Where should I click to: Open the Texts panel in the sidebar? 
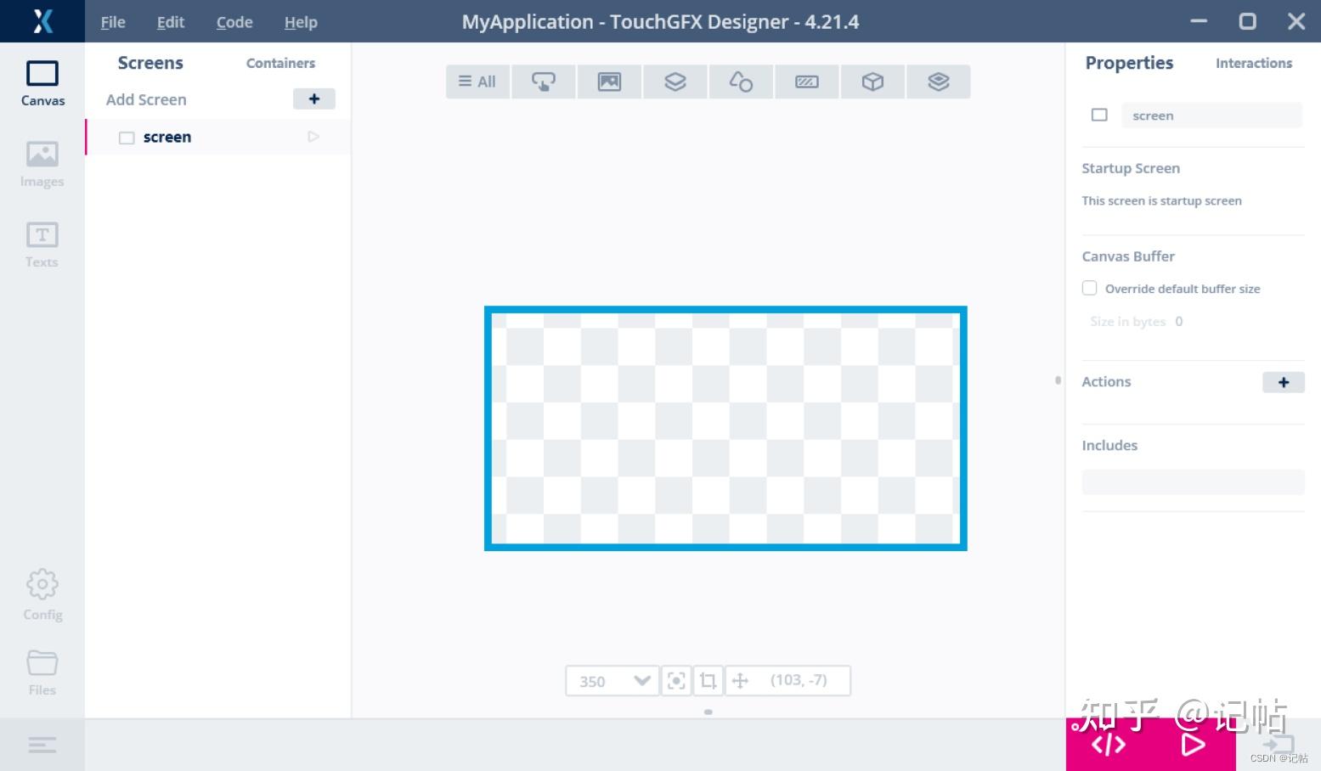pyautogui.click(x=42, y=245)
